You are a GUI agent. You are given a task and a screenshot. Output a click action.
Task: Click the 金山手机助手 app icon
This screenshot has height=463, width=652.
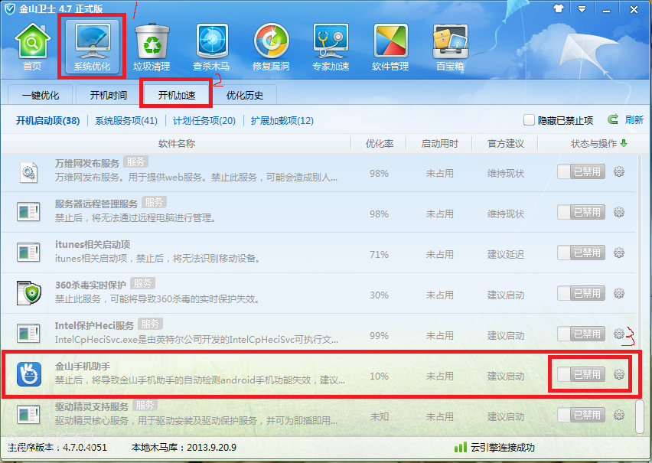click(x=29, y=374)
